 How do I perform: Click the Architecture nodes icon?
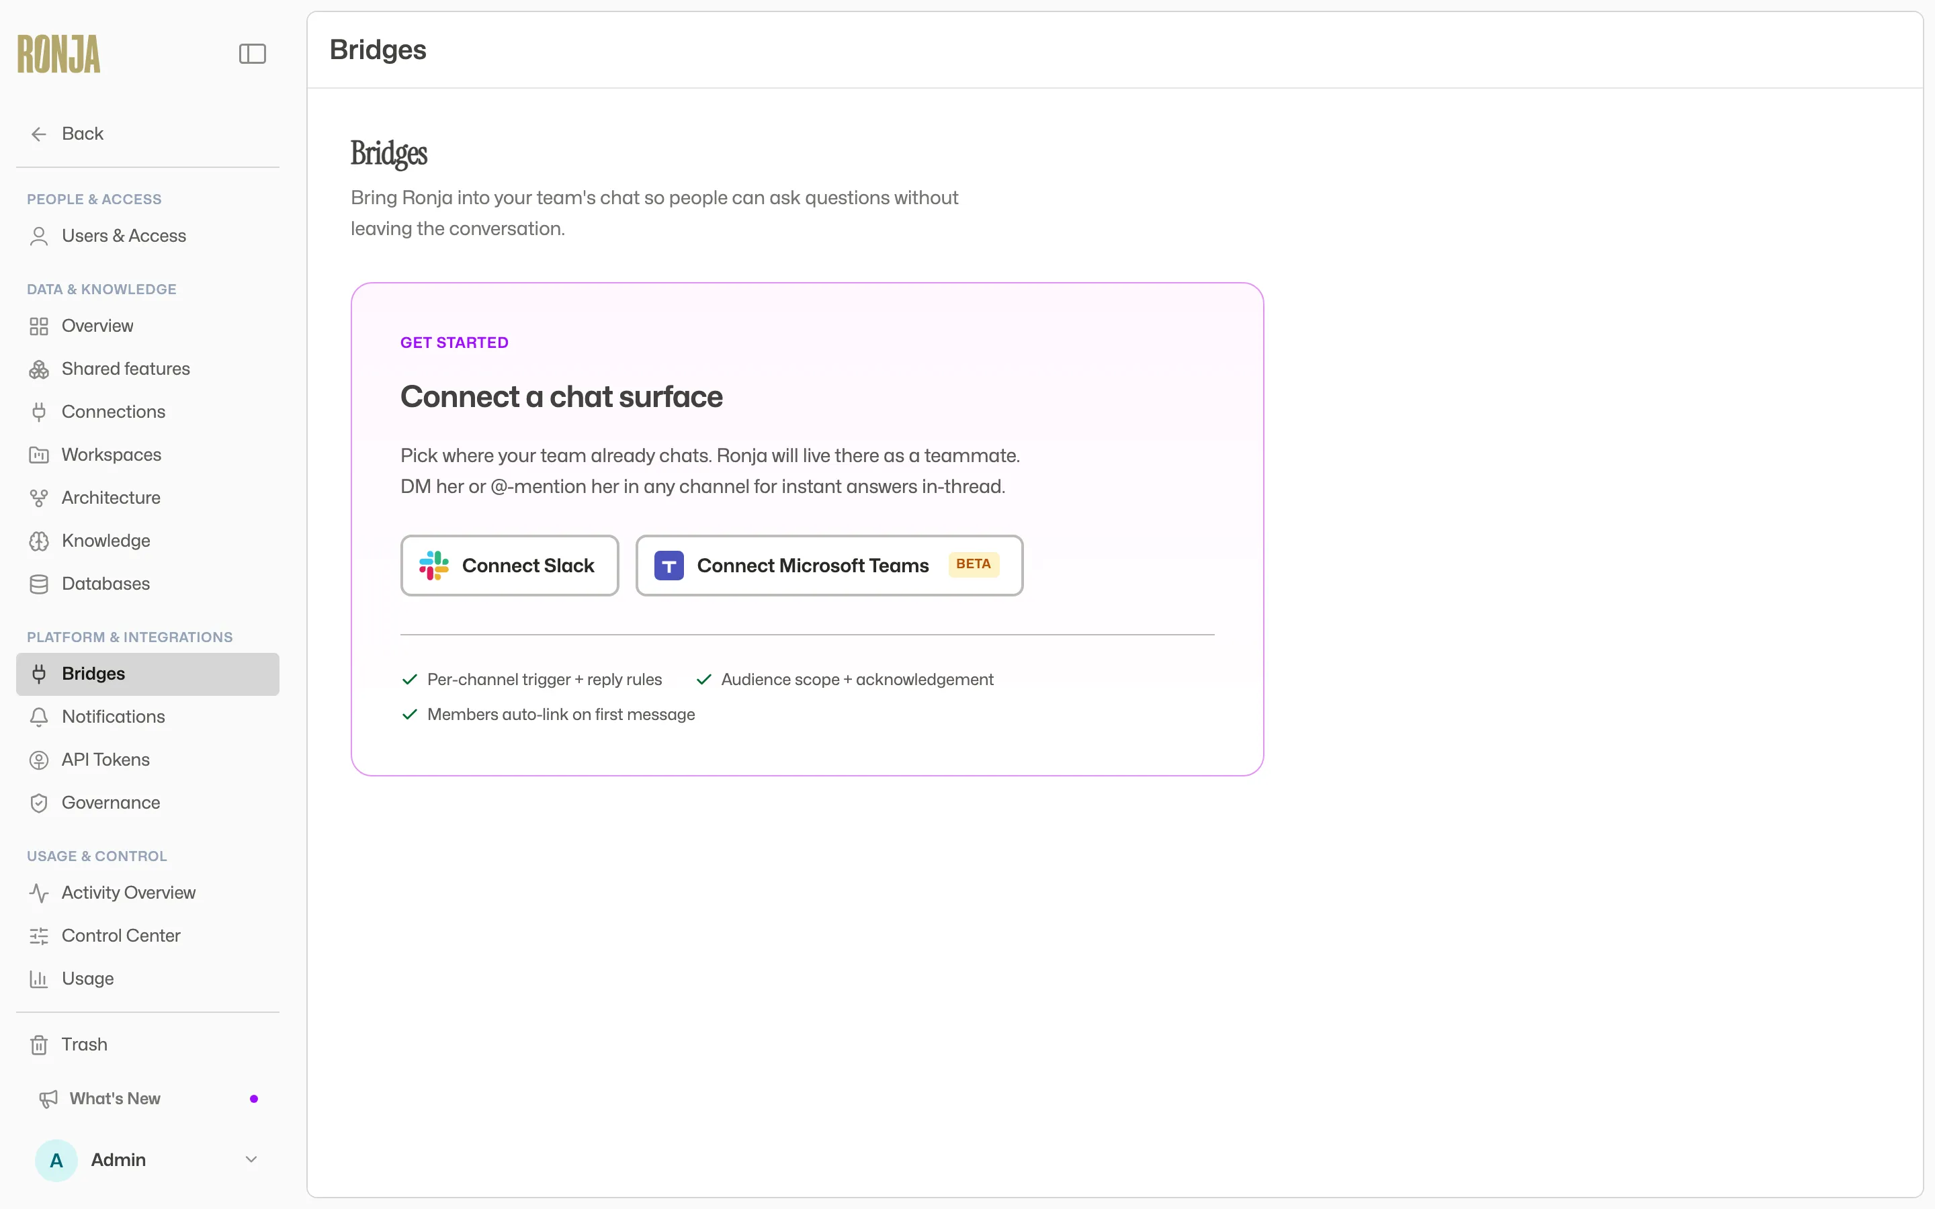[38, 498]
